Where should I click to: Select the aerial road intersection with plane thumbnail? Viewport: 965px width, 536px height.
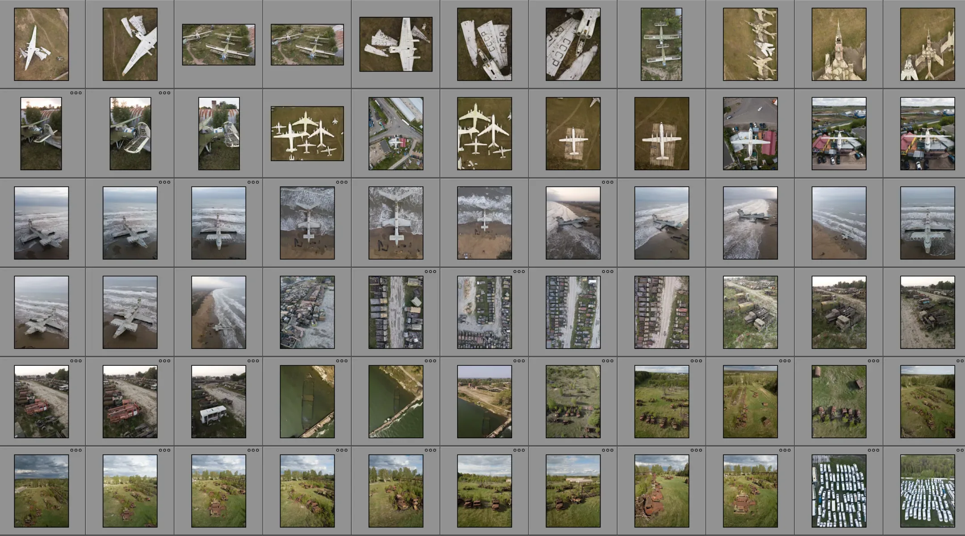click(x=395, y=134)
